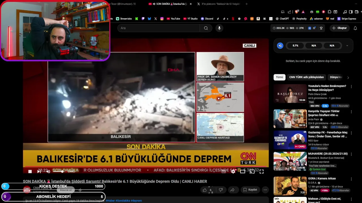The height and width of the screenshot is (203, 362).
Task: Open the ChatGPT bookmark
Action: pyautogui.click(x=283, y=19)
